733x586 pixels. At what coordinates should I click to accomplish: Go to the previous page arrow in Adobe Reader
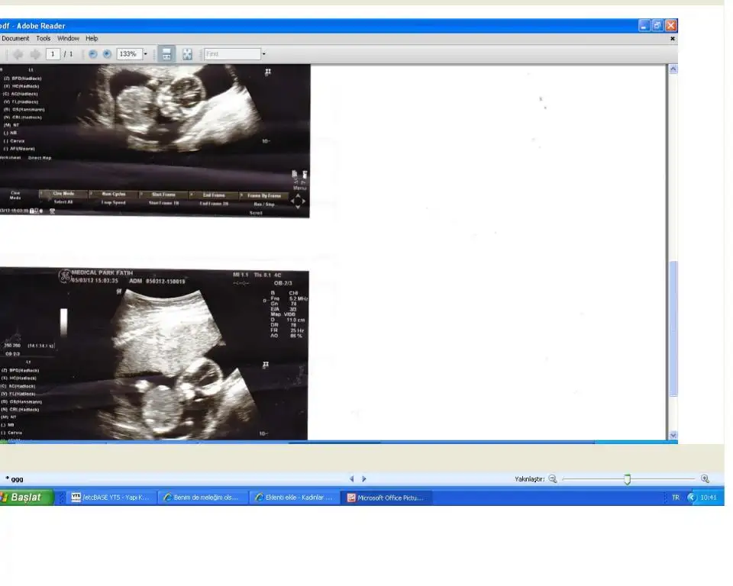[x=18, y=54]
